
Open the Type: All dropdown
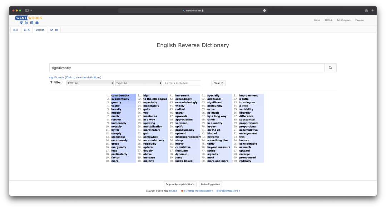tap(139, 83)
